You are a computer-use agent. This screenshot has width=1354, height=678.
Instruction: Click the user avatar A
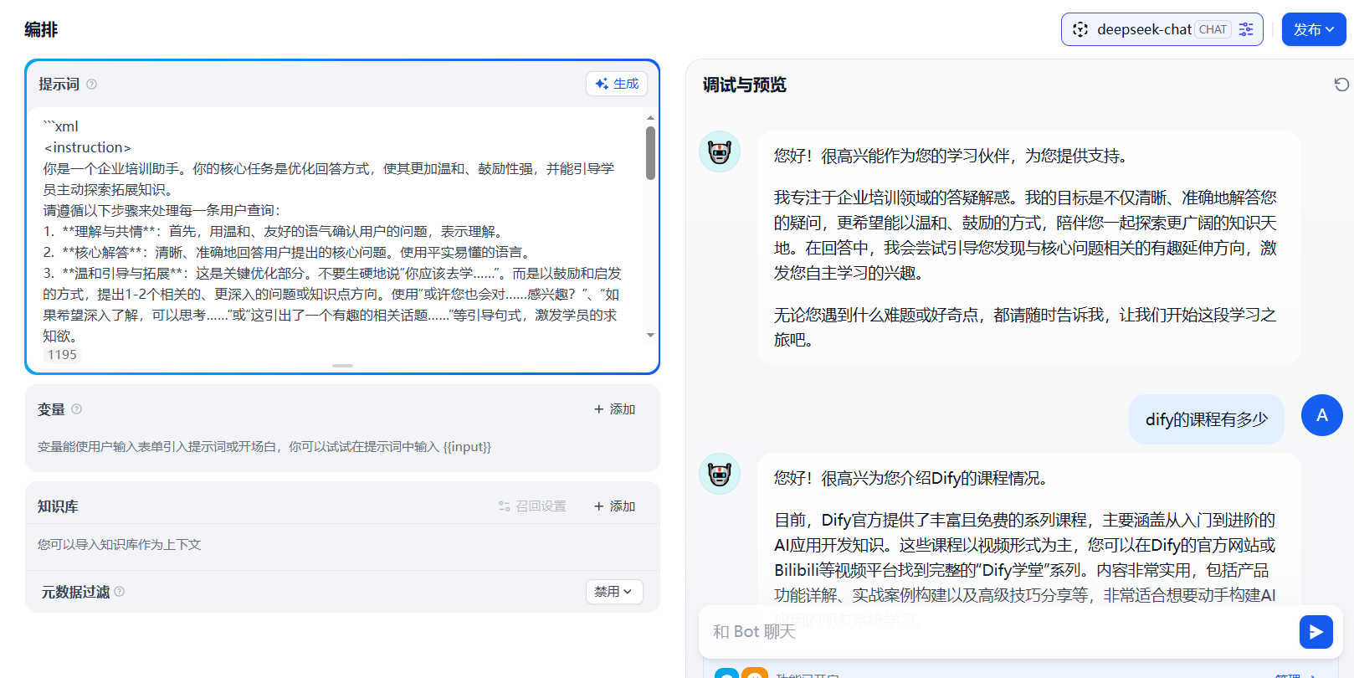tap(1322, 415)
